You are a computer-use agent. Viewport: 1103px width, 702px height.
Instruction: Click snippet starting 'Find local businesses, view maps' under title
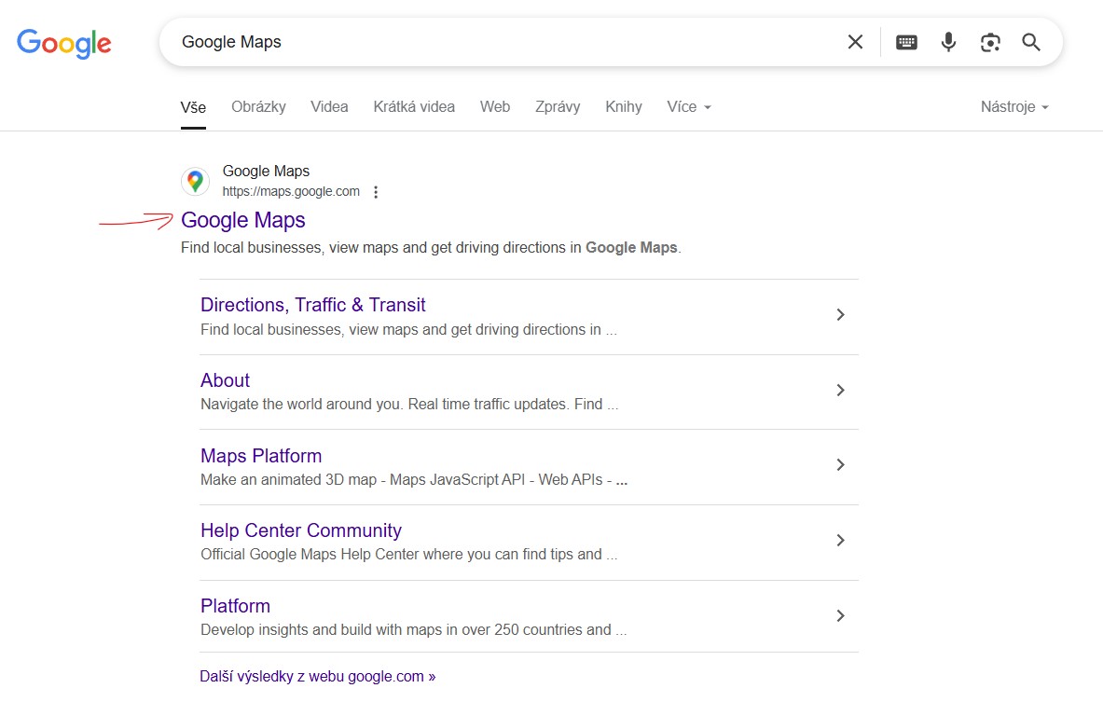point(431,248)
